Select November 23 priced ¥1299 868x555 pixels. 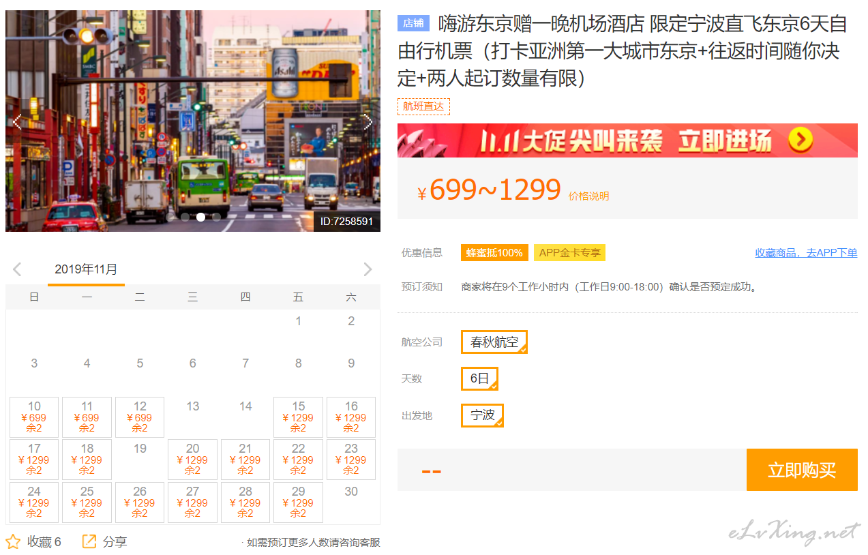click(351, 460)
